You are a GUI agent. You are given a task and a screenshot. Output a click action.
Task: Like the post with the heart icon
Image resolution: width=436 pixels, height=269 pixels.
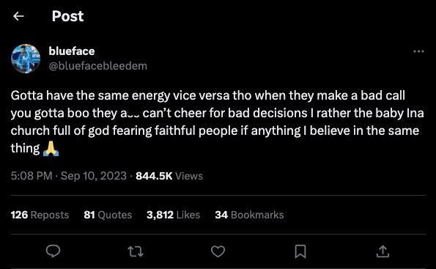pos(218,251)
